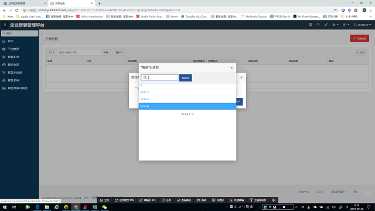Select the 2019-11 period entry
Image resolution: width=375 pixels, height=211 pixels.
coord(187,92)
